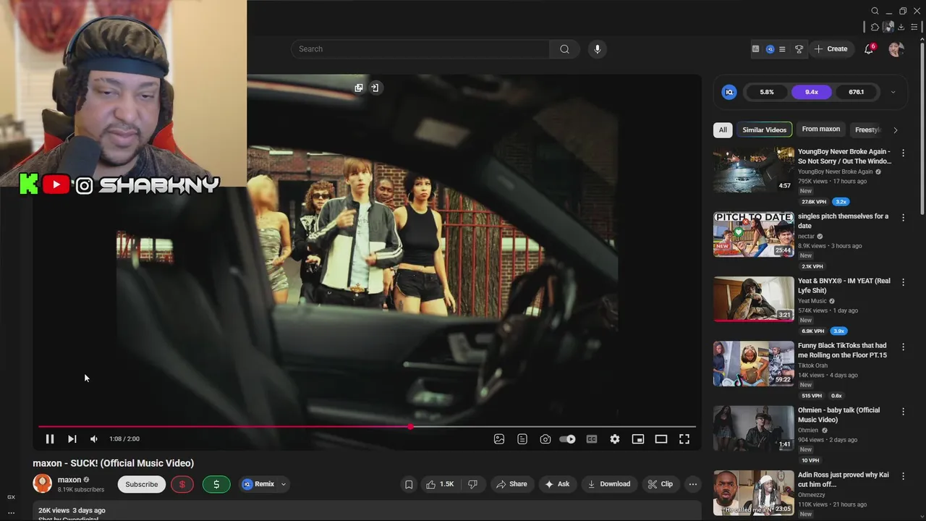
Task: Open the video player settings gear
Action: click(x=615, y=439)
